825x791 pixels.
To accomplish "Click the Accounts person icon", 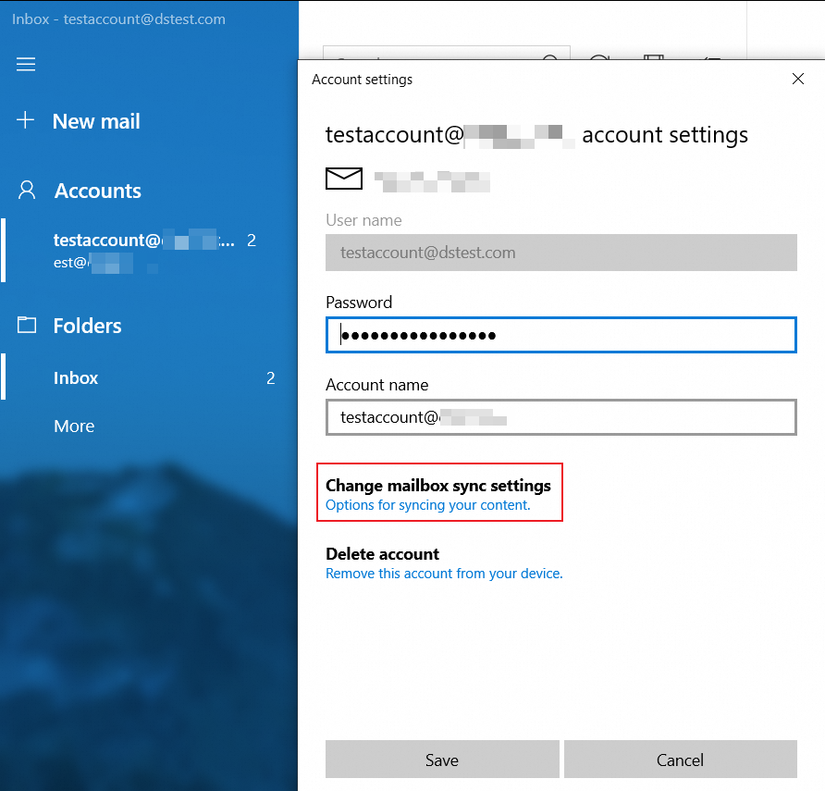I will pyautogui.click(x=27, y=190).
